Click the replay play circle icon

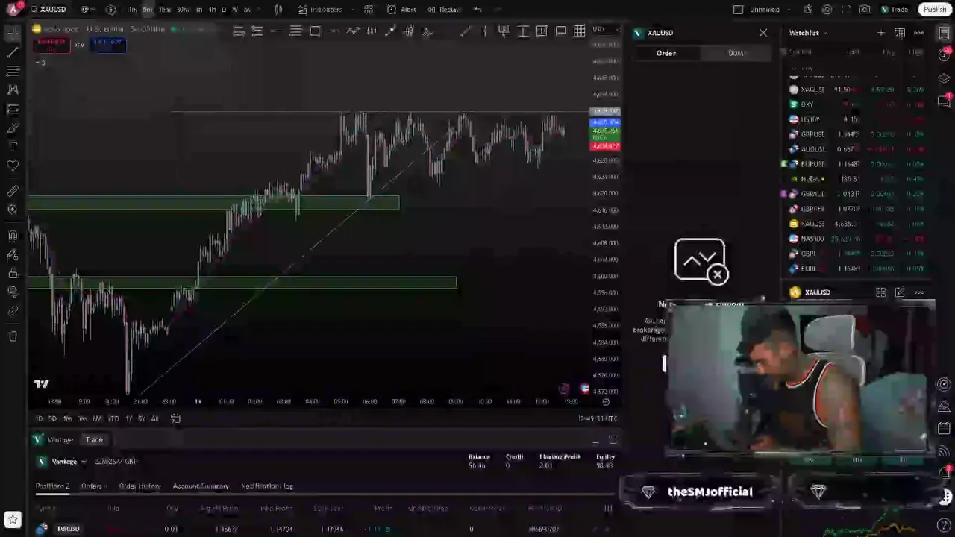[110, 10]
